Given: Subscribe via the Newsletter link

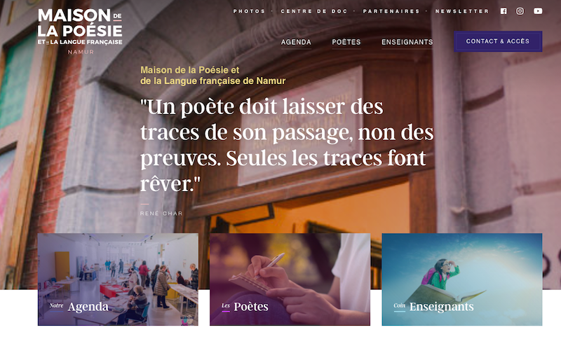Looking at the screenshot, I should coord(461,11).
